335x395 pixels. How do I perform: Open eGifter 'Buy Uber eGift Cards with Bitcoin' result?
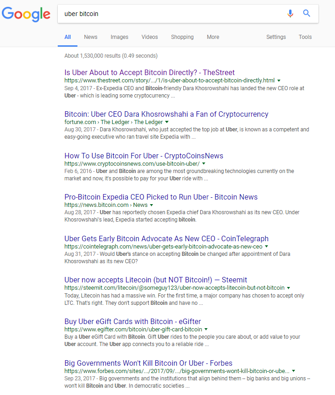tap(132, 321)
